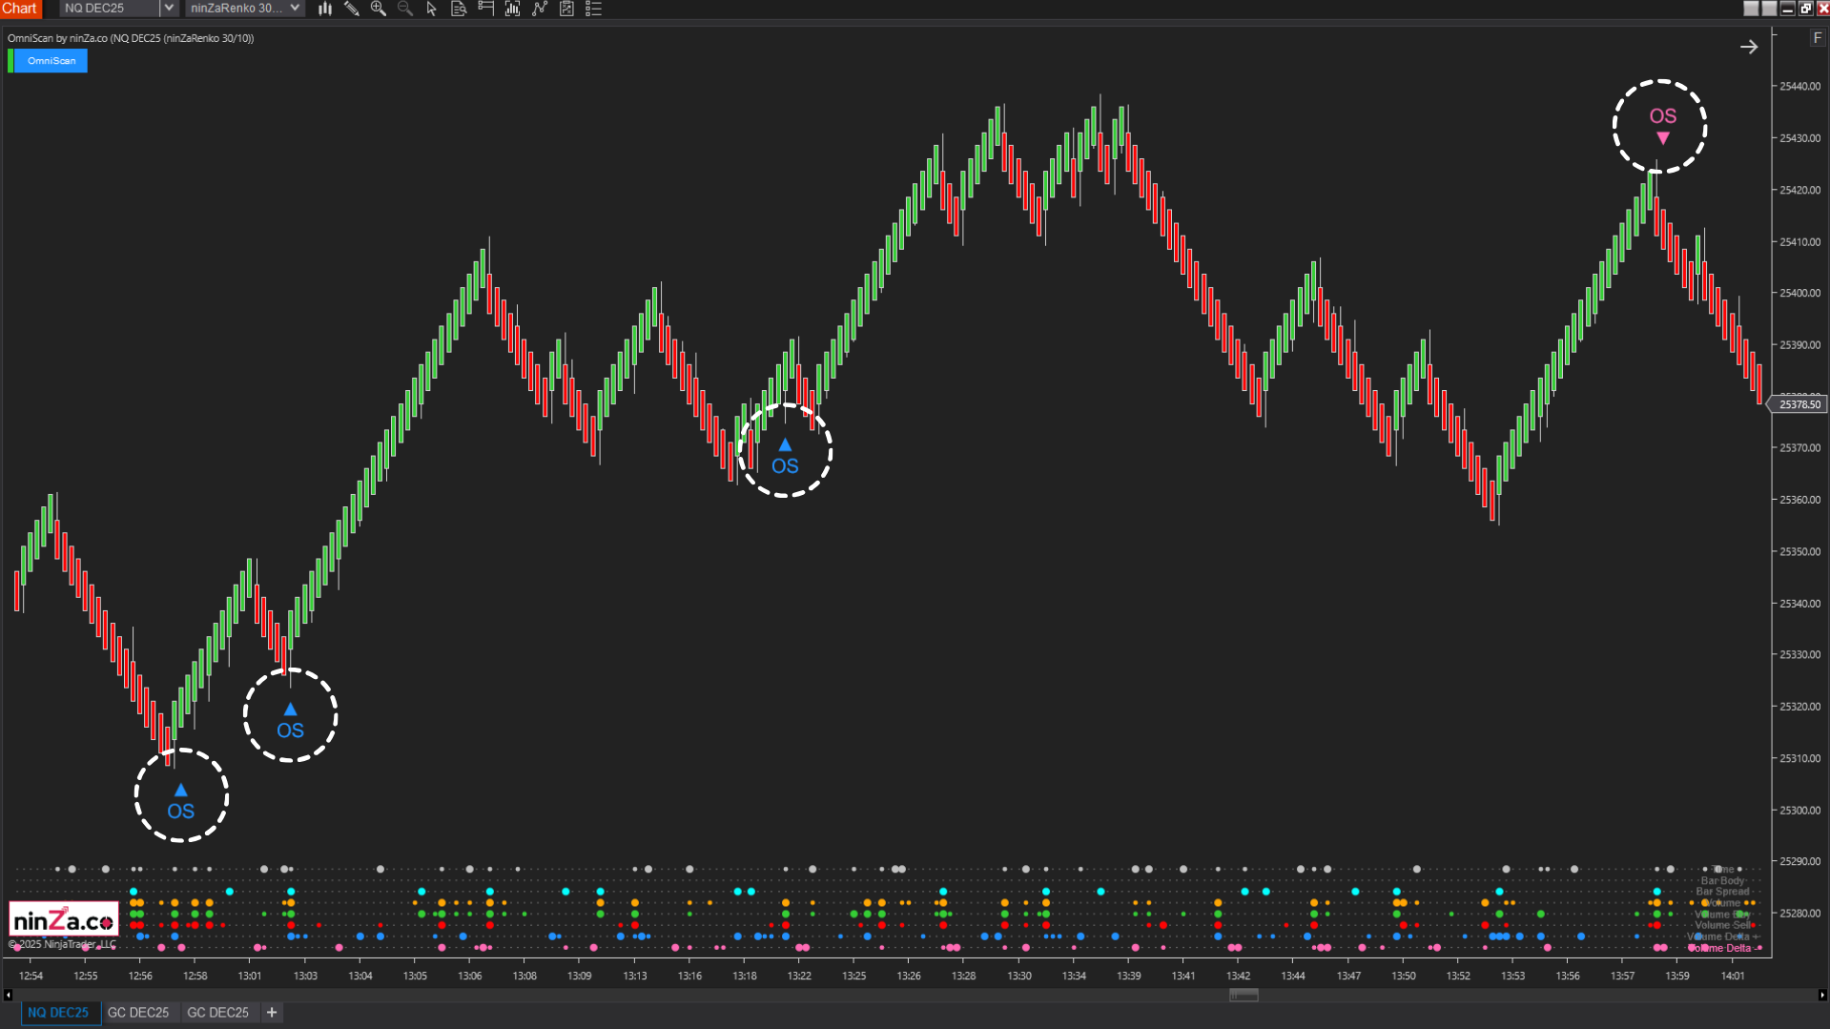Open the Strategies icon
Image resolution: width=1830 pixels, height=1029 pixels.
coord(566,9)
